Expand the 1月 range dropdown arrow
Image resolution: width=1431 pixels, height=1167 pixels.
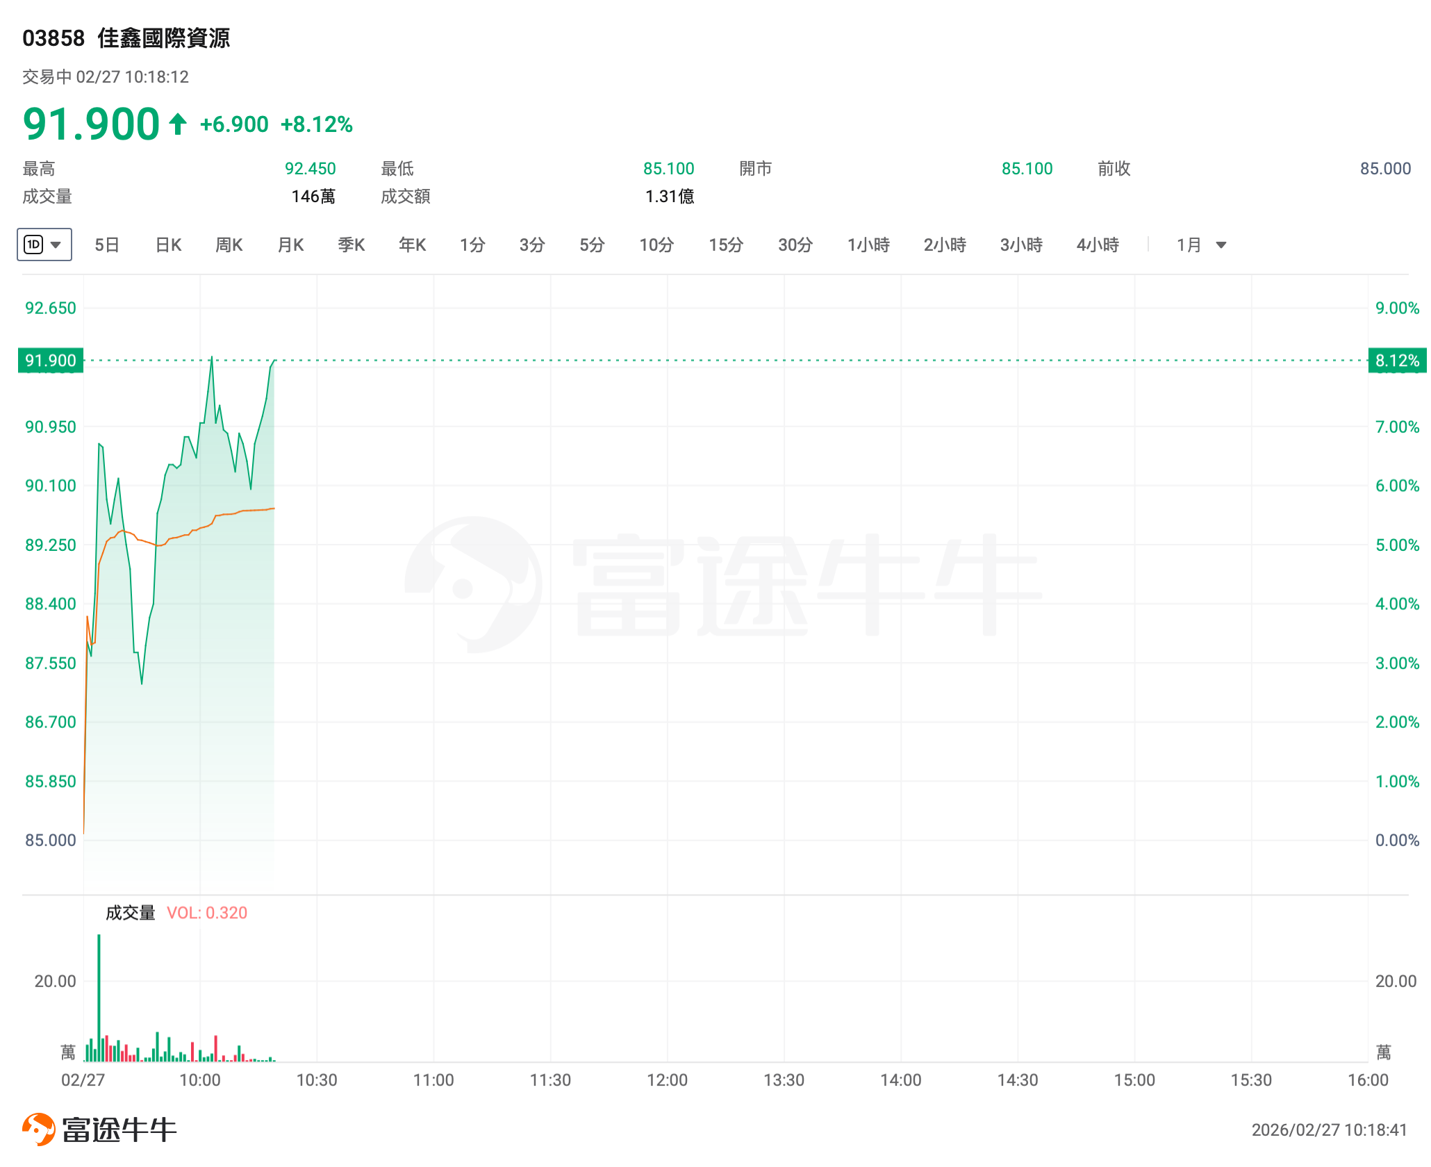click(x=1221, y=245)
